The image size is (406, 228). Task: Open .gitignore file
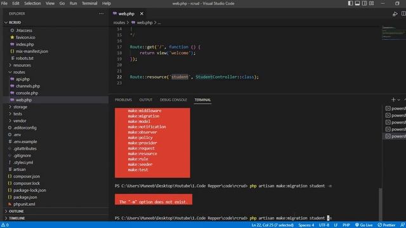click(22, 156)
